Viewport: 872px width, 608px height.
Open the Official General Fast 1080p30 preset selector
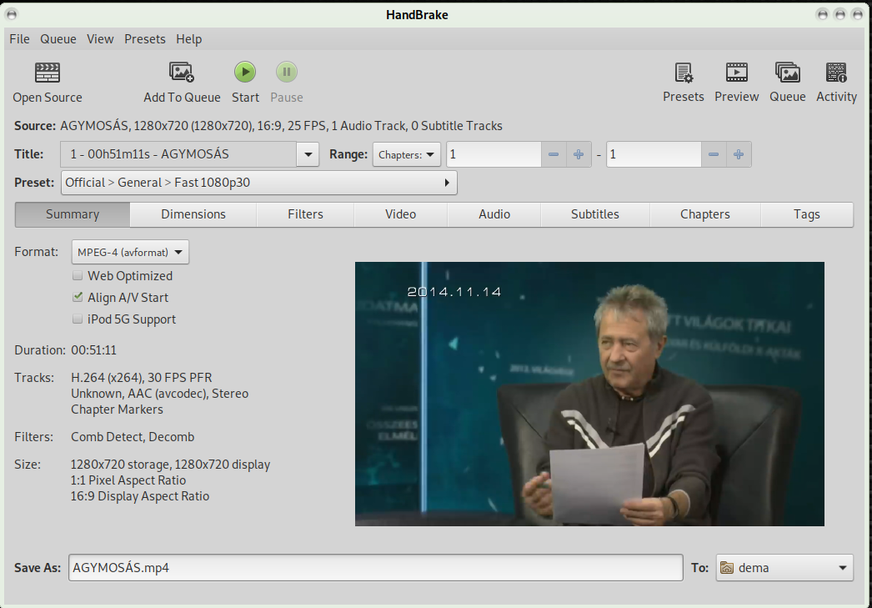coord(258,183)
